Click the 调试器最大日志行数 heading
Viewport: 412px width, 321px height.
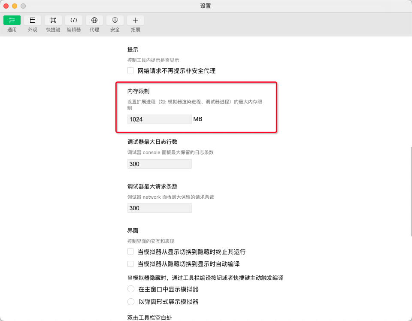(152, 142)
